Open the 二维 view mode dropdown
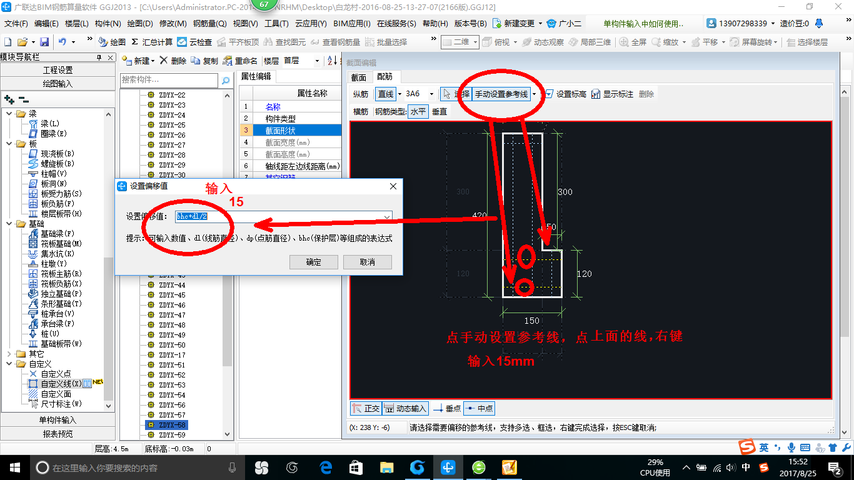Image resolution: width=854 pixels, height=480 pixels. (x=475, y=42)
